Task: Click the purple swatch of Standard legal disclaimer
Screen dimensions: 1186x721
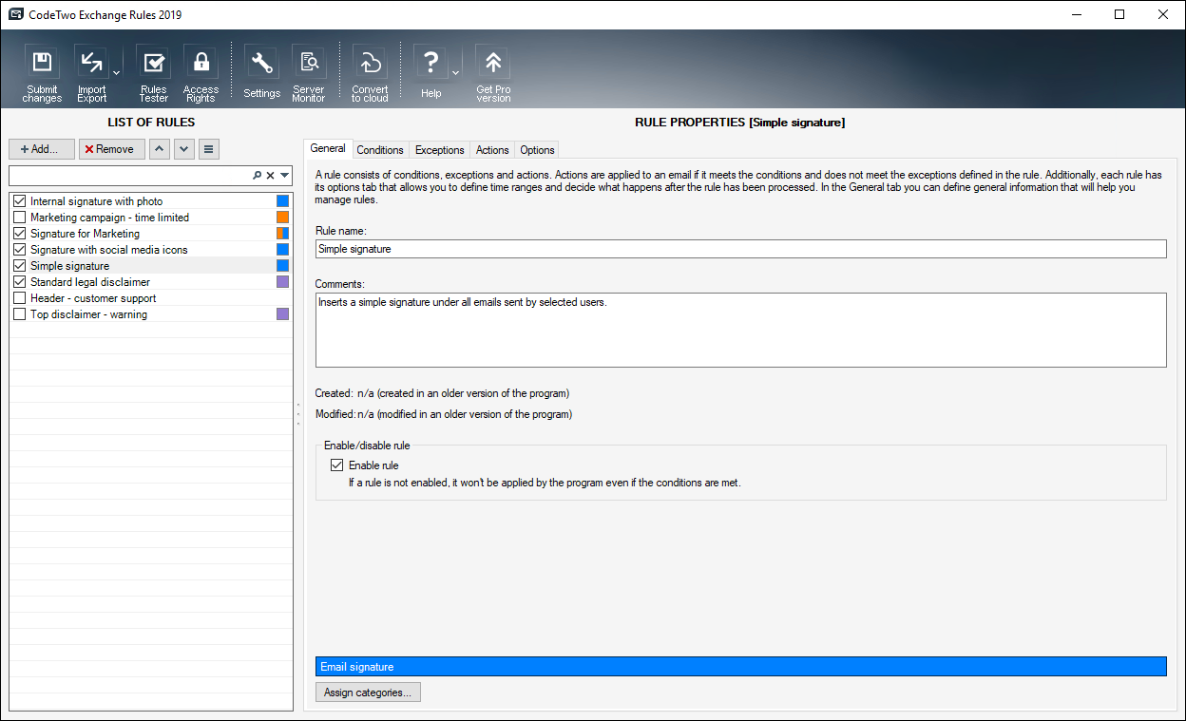Action: coord(282,282)
